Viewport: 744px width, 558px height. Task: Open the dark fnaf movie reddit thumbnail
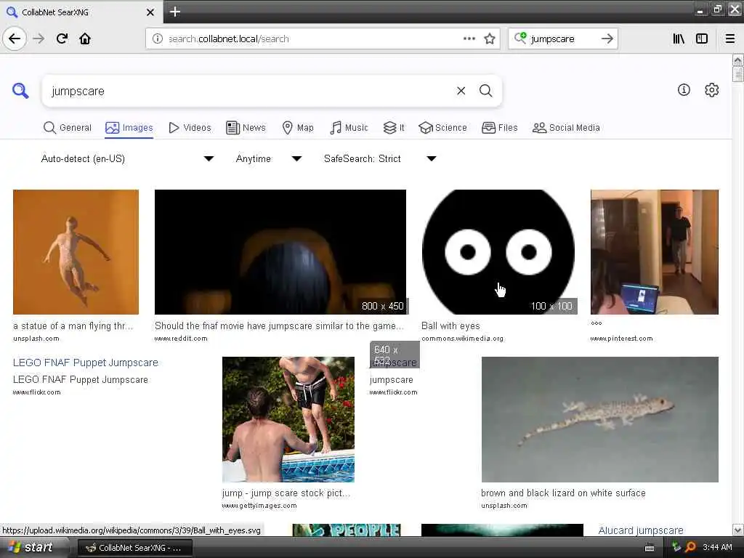point(280,252)
